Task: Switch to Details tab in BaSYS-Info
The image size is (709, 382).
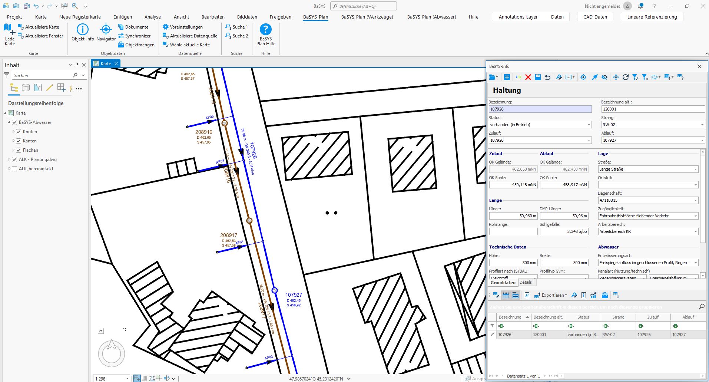Action: pos(526,282)
